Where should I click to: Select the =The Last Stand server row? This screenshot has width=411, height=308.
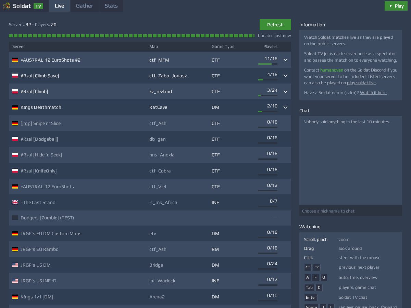click(150, 202)
